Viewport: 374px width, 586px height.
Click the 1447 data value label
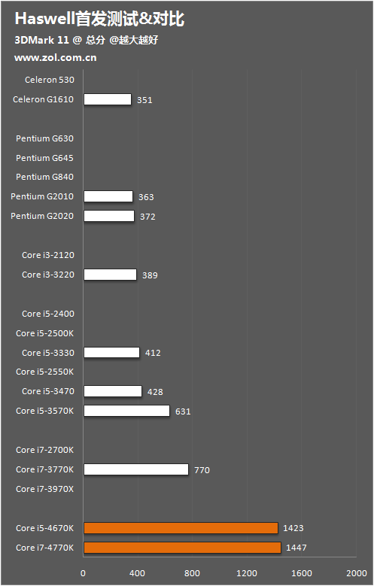coord(296,548)
